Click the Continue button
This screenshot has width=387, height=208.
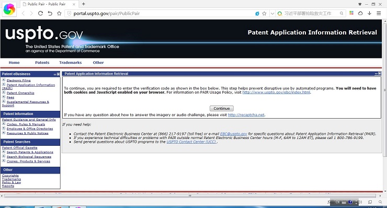point(222,108)
